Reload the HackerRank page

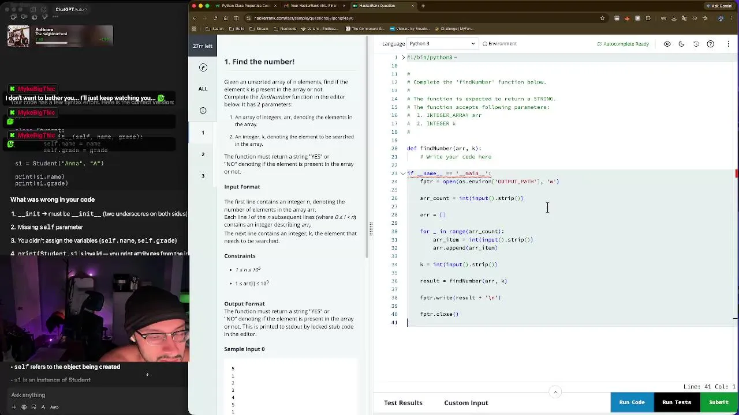[215, 18]
